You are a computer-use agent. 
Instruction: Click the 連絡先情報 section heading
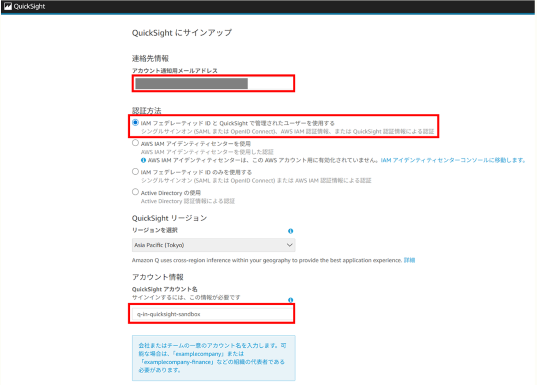150,58
